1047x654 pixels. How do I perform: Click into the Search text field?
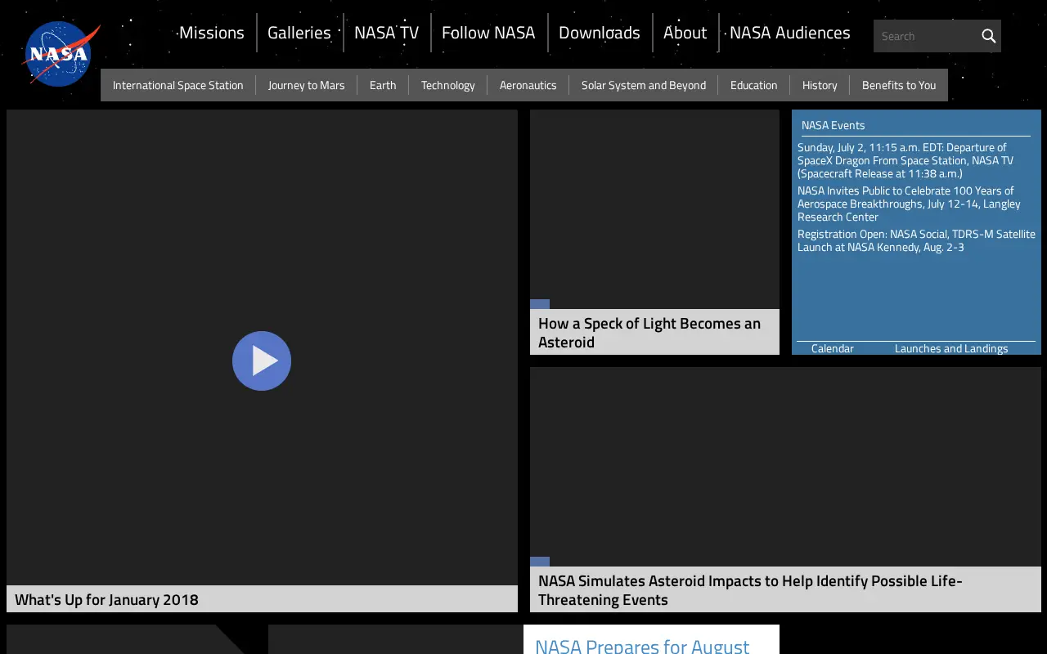click(x=927, y=36)
